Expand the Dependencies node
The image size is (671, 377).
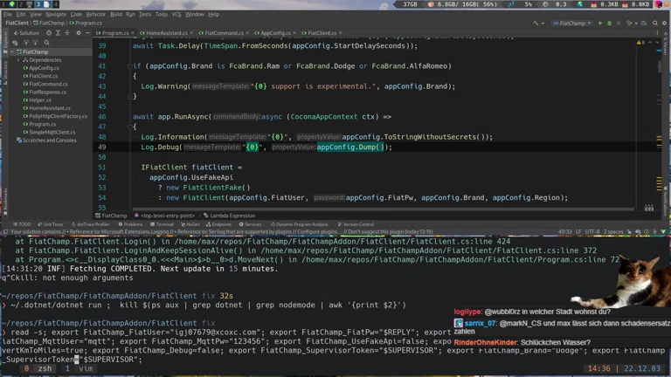[18, 60]
